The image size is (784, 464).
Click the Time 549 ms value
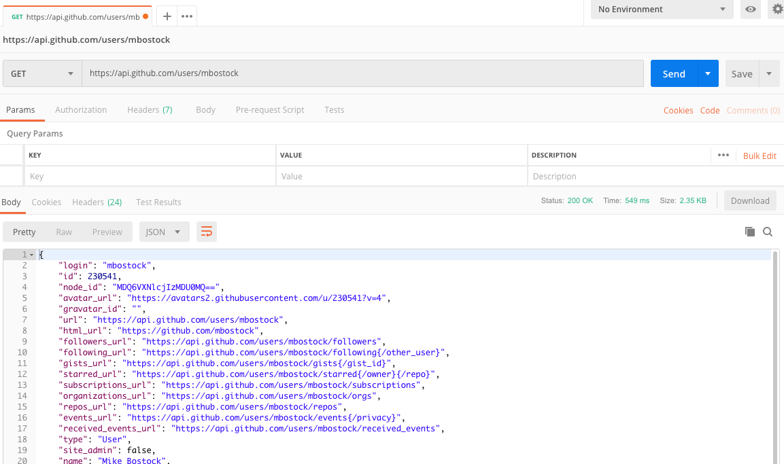click(x=637, y=200)
